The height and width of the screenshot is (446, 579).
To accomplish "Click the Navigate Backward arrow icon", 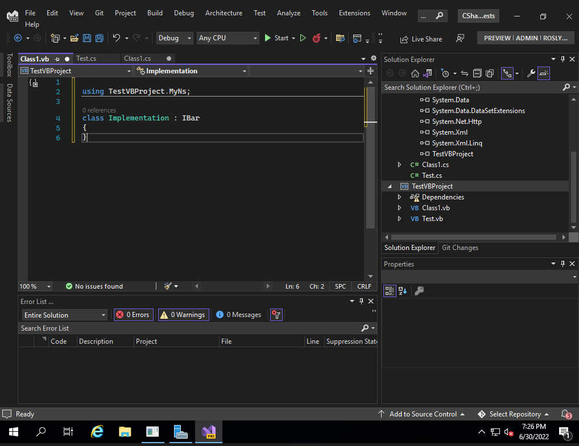I will [x=18, y=38].
